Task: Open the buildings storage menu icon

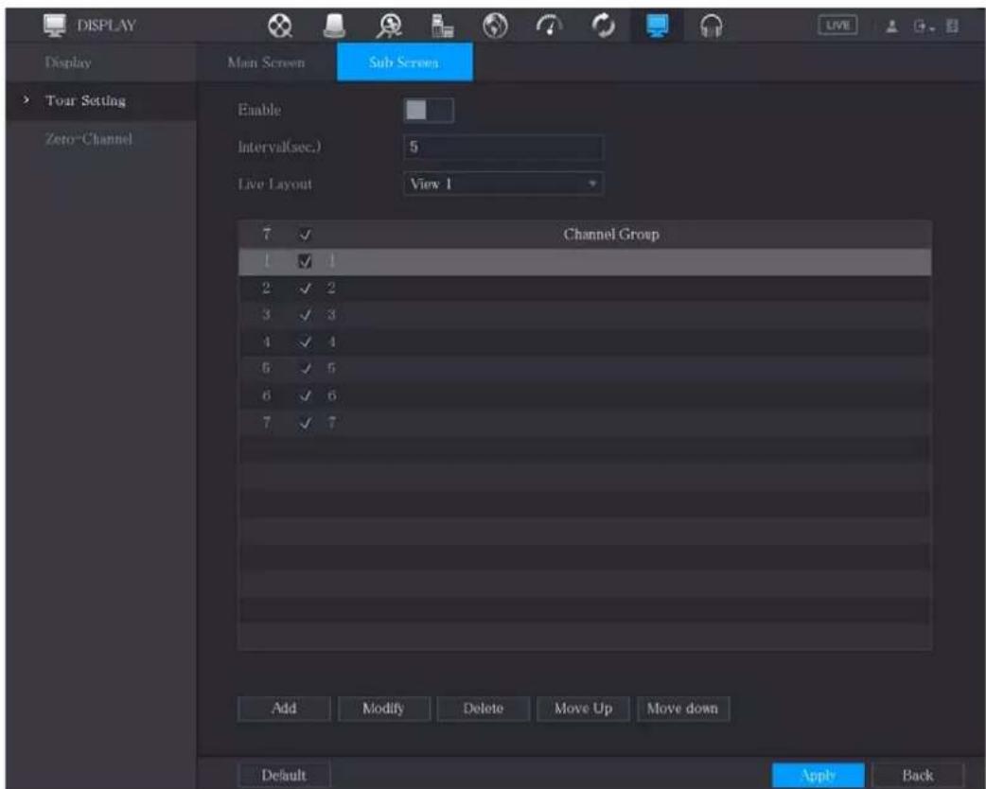Action: (443, 26)
